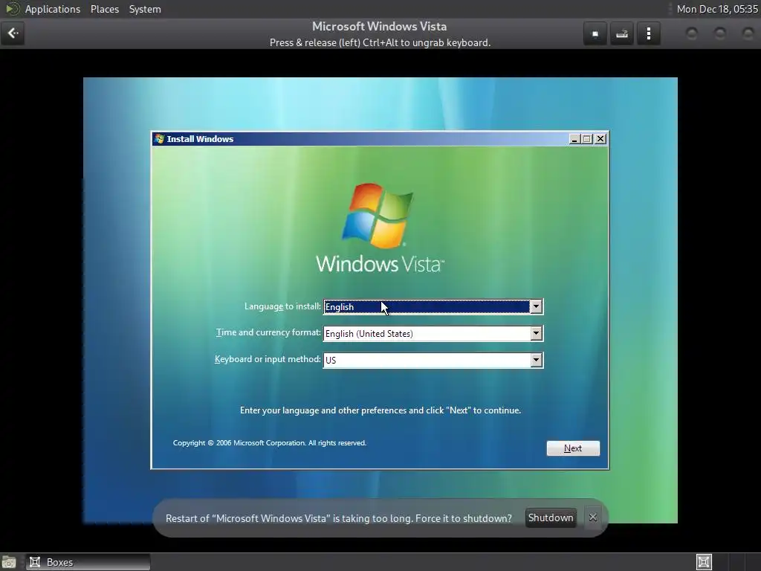Screen dimensions: 761x571
Task: Click the middle faded window control circle
Action: (x=719, y=33)
